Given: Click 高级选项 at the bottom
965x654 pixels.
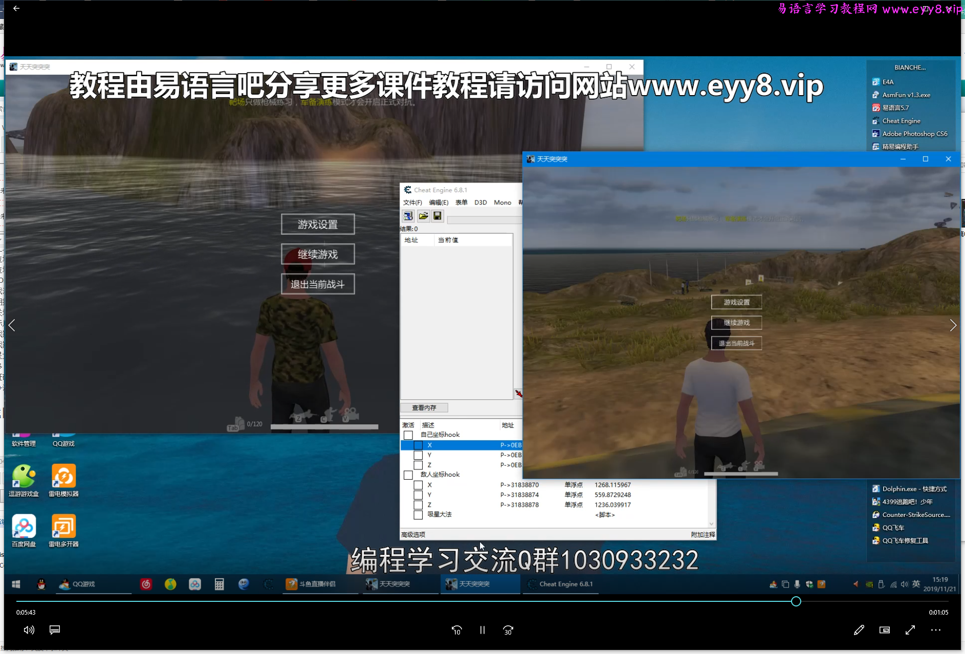Looking at the screenshot, I should [413, 534].
